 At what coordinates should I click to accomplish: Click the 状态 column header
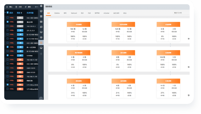[11, 13]
